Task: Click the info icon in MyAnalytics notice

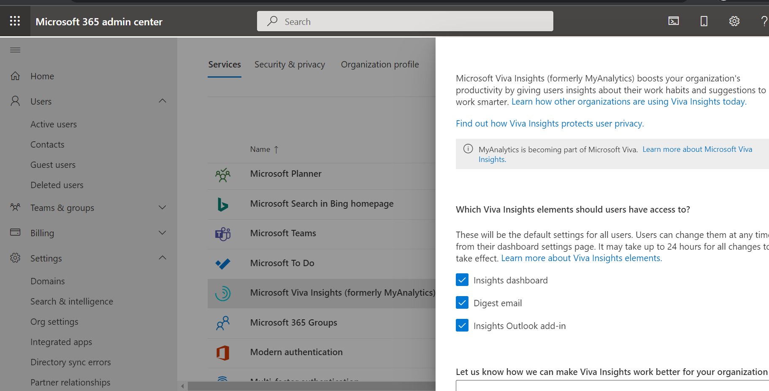Action: pos(468,148)
